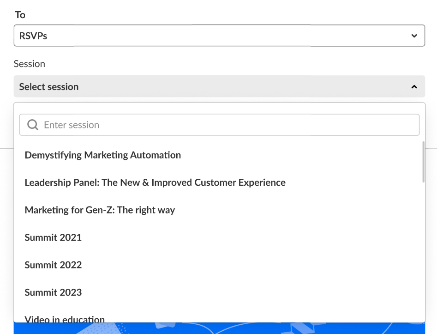The height and width of the screenshot is (334, 437).
Task: Choose Summit 2022 from the list
Action: coord(53,265)
